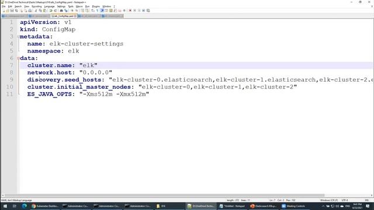Collapse the data block fold marker

(18, 58)
